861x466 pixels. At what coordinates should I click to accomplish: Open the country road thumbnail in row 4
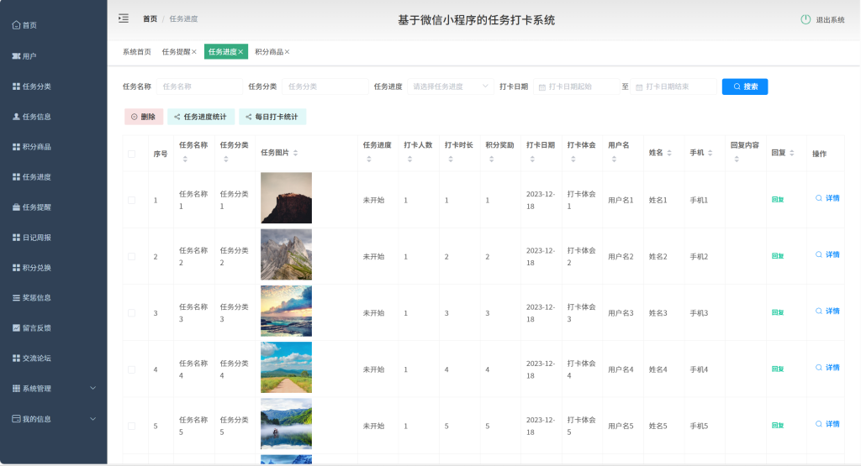286,367
